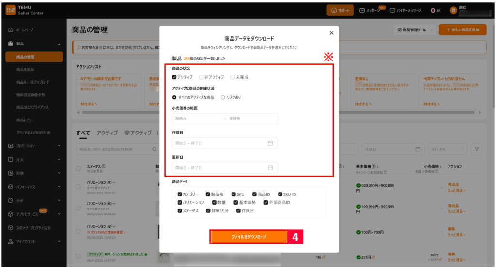Check the 未完成 checkbox
The image size is (496, 269).
232,77
